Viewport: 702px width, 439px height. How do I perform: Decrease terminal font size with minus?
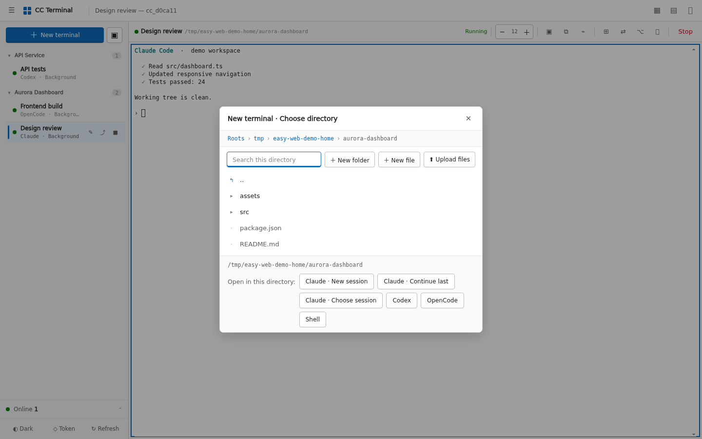(502, 32)
